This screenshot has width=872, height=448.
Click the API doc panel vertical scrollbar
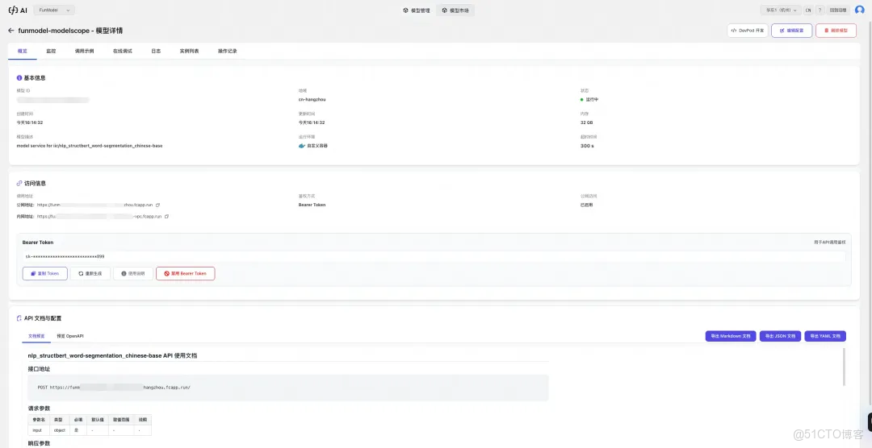click(x=844, y=367)
